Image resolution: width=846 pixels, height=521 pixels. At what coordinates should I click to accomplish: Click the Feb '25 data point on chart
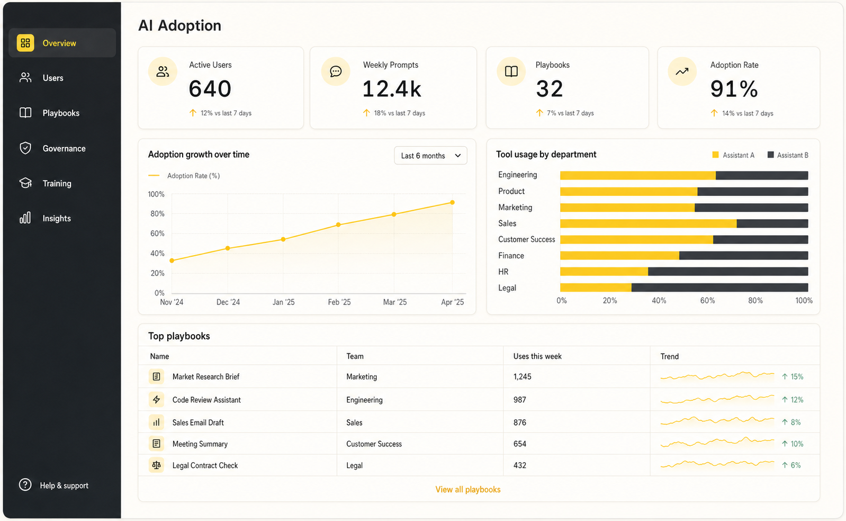tap(338, 224)
